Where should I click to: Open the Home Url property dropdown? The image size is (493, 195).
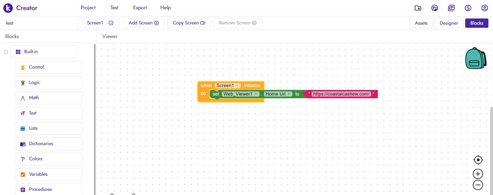pos(289,94)
